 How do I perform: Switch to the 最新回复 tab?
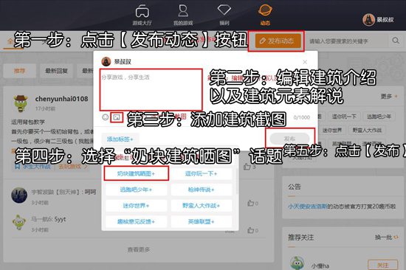pyautogui.click(x=56, y=71)
